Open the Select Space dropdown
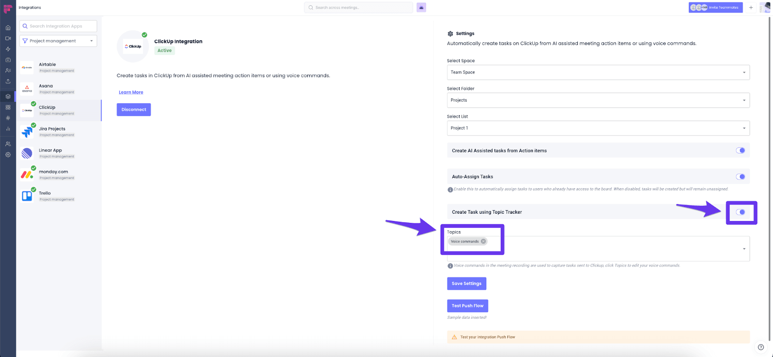Viewport: 773px width, 357px height. coord(598,72)
